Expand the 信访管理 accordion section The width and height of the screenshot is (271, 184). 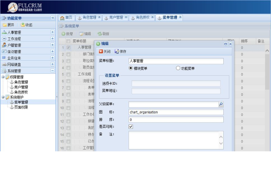[52, 51]
